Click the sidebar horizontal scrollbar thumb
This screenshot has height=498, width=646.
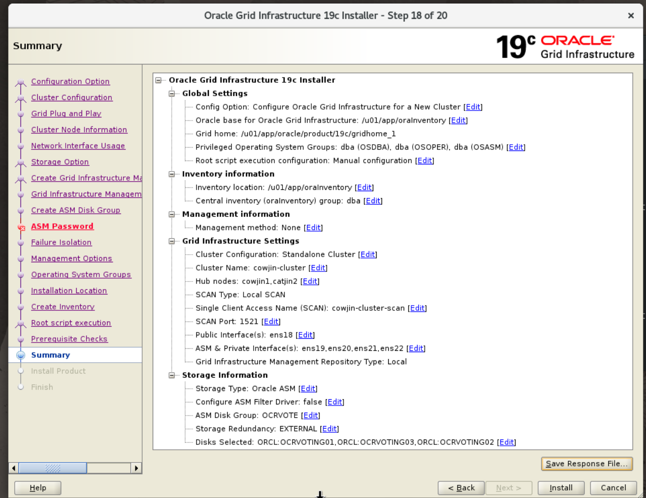pyautogui.click(x=53, y=468)
